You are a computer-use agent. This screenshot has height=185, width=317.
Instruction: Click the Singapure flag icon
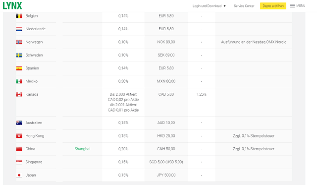[x=19, y=162]
